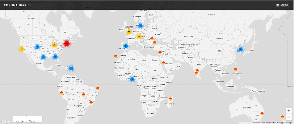This screenshot has width=294, height=124.
Task: Switch map to Karte view
Action: click(20, 120)
